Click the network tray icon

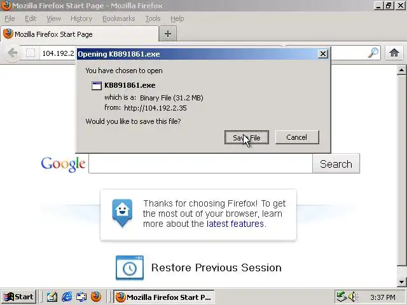coord(341,297)
